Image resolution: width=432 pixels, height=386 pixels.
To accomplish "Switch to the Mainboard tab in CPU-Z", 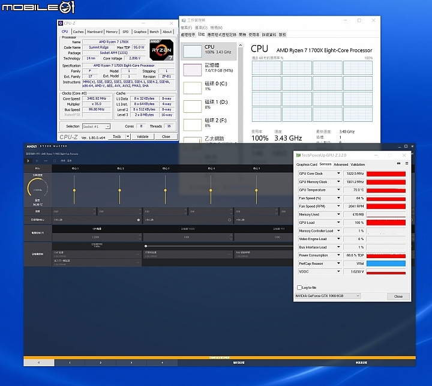I will click(95, 32).
